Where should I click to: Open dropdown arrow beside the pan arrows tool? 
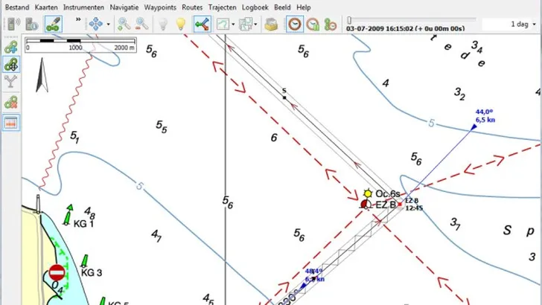(109, 24)
